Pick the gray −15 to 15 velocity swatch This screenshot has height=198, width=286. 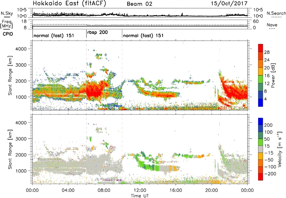[x=261, y=149]
